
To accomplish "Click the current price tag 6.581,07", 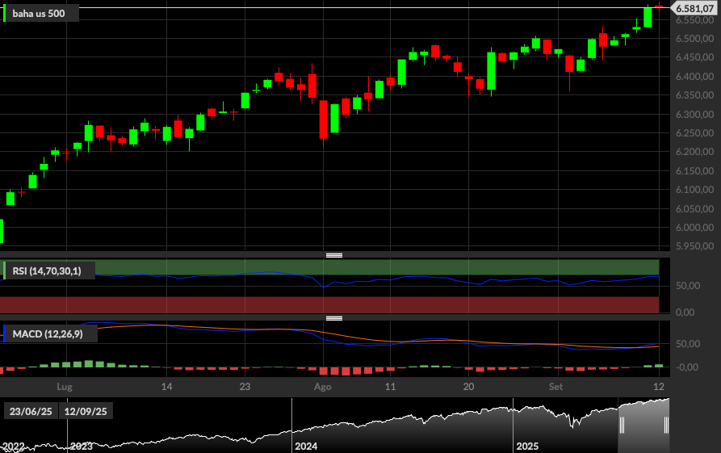I will click(694, 8).
